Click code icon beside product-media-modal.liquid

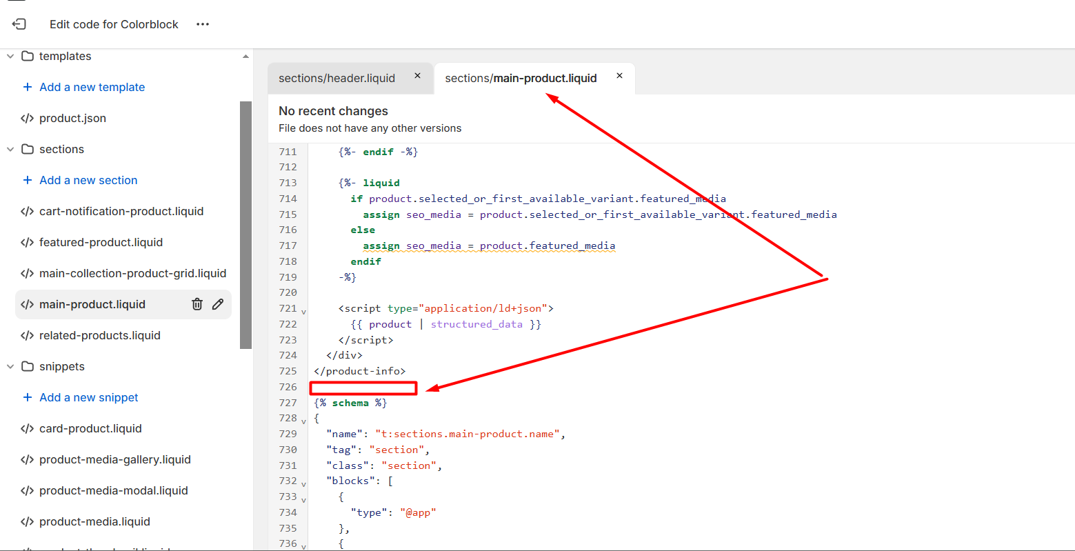coord(28,490)
